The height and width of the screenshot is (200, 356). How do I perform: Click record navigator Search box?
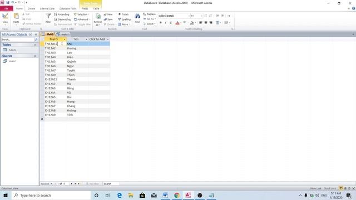click(x=111, y=184)
